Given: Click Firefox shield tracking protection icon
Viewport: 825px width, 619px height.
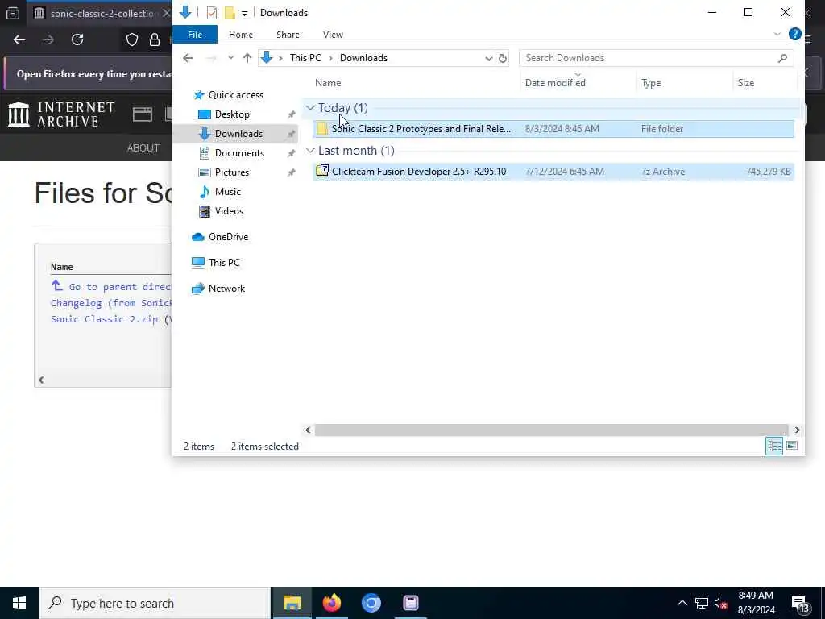Looking at the screenshot, I should [x=131, y=39].
